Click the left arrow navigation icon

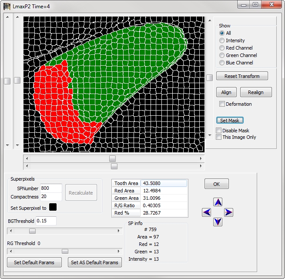click(x=207, y=212)
